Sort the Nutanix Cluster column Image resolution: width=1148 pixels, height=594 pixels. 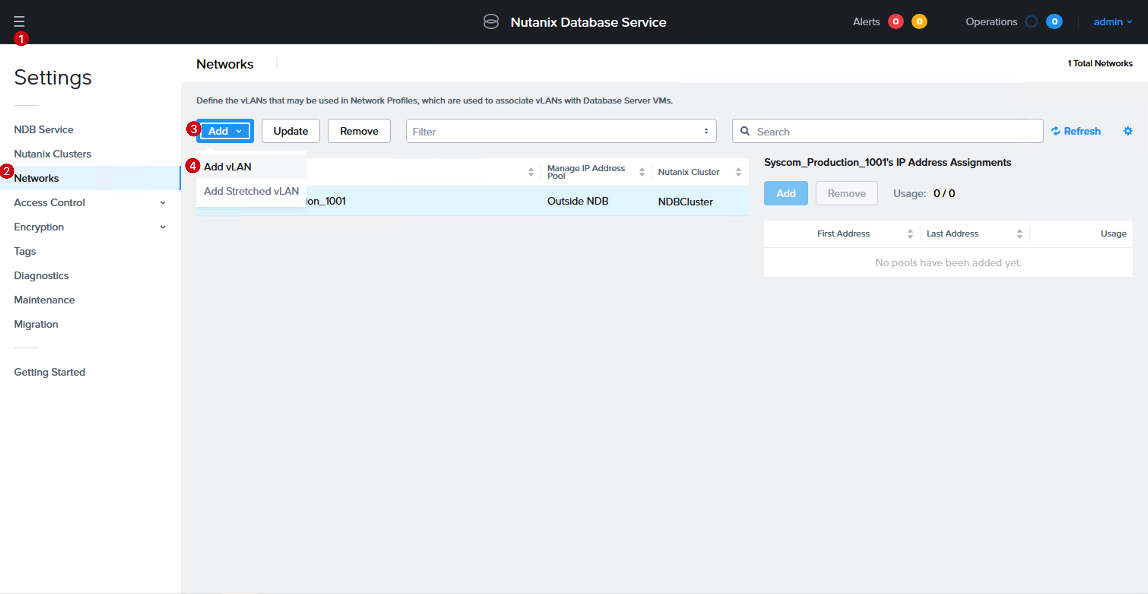point(738,172)
